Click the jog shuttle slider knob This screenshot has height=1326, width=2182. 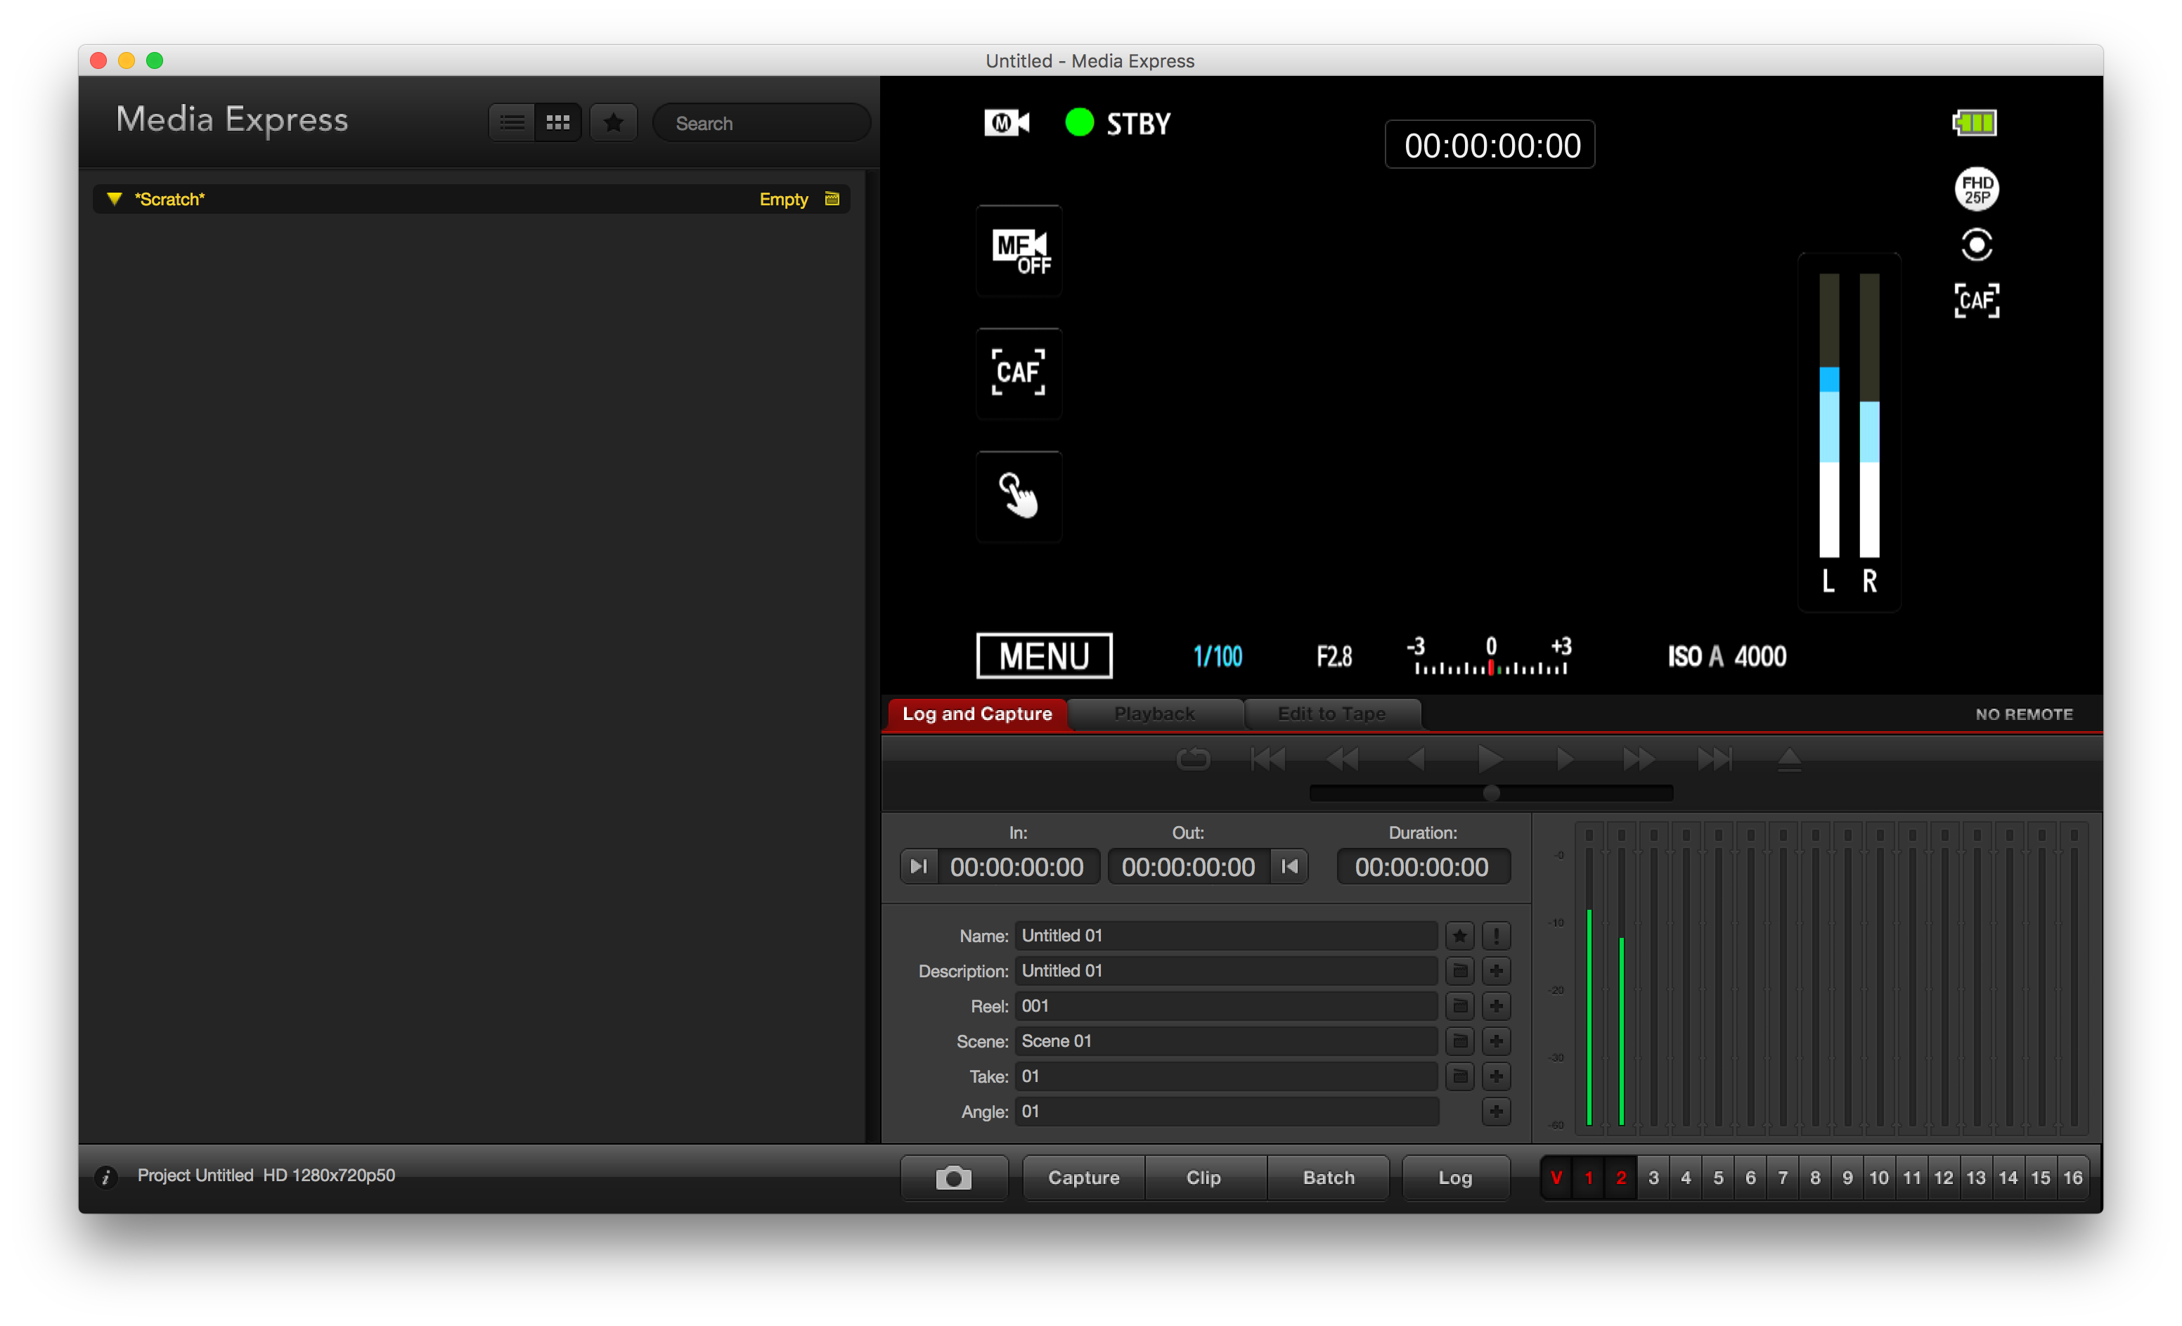pos(1491,793)
